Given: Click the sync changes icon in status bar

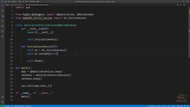Looking at the screenshot, I should (12, 106).
